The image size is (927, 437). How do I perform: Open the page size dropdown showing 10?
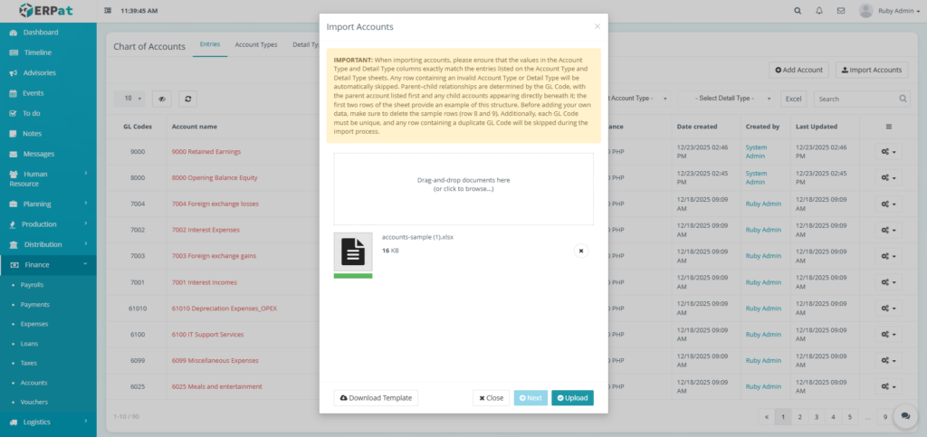coord(132,98)
